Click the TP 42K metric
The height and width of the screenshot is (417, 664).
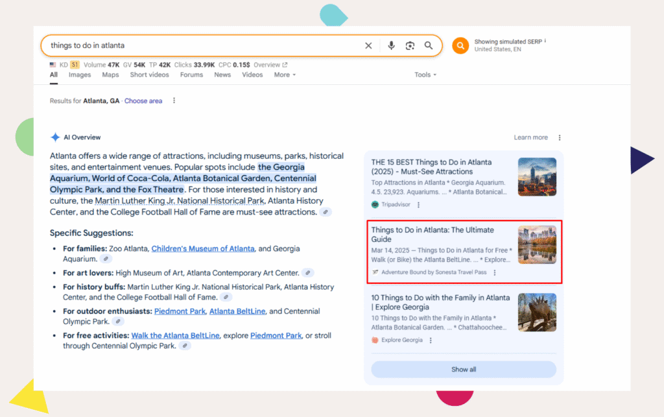[x=160, y=65]
